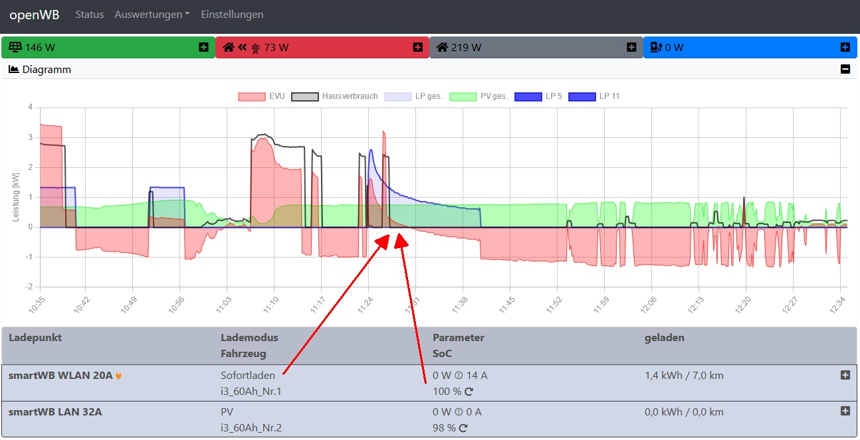Expand the green PV 146 W tile

click(203, 47)
